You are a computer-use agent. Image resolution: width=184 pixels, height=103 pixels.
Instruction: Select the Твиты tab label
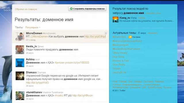coord(19,27)
